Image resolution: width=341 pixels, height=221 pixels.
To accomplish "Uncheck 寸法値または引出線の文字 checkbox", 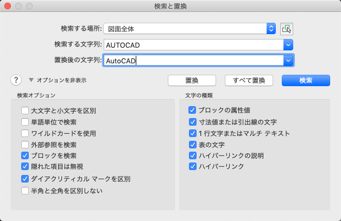I will (x=193, y=122).
